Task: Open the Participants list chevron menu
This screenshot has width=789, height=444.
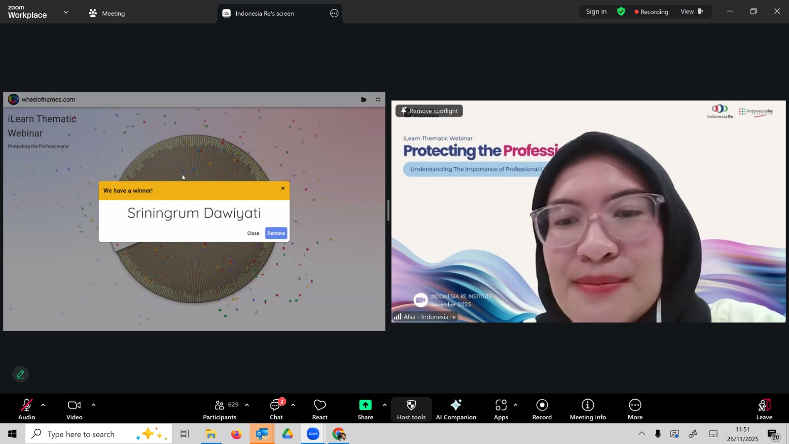Action: 247,405
